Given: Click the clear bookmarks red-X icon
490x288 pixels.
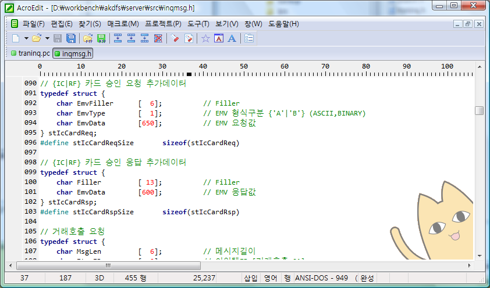Looking at the screenshot, I should 158,38.
